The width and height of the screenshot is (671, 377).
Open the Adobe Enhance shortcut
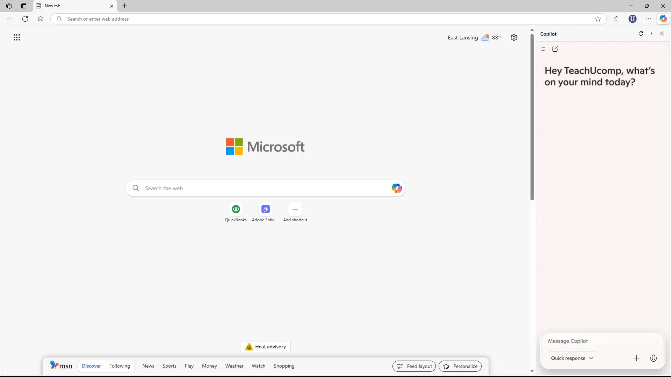click(265, 213)
